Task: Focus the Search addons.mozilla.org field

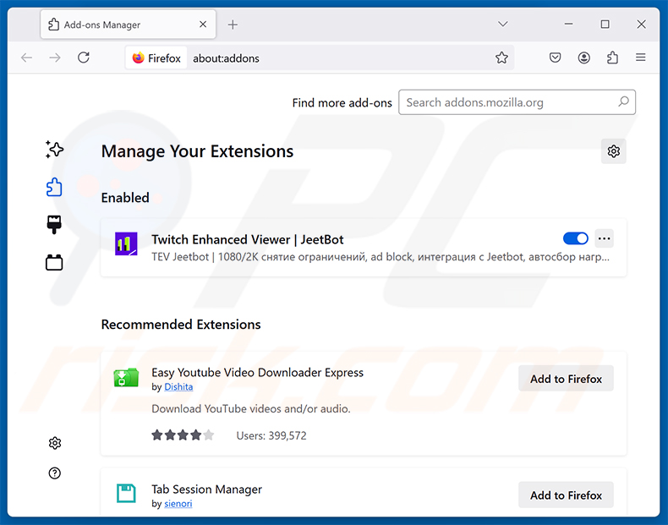Action: click(517, 102)
